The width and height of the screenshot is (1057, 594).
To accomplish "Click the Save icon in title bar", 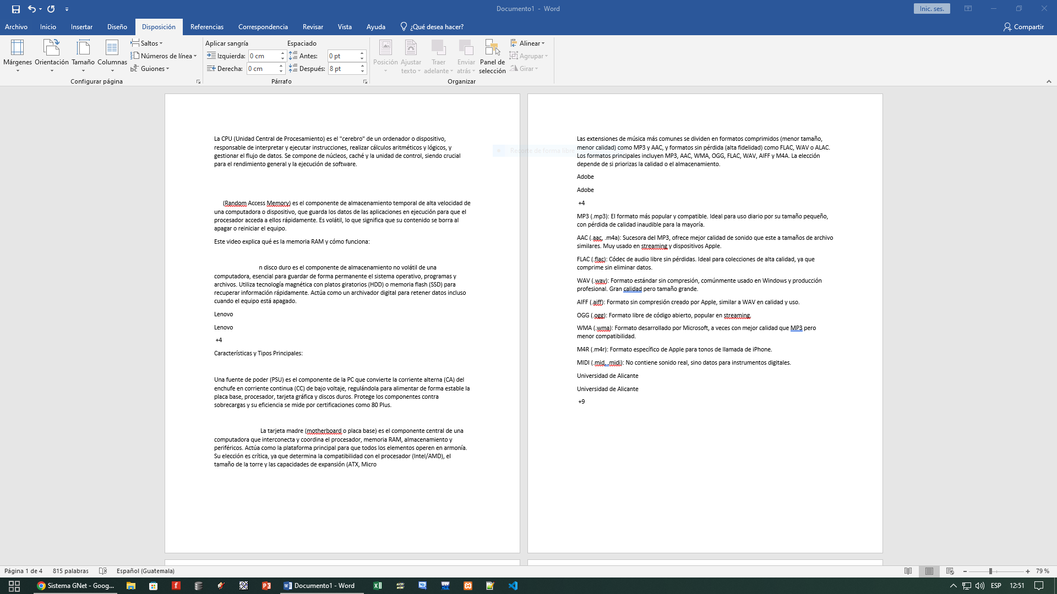I will coord(15,9).
